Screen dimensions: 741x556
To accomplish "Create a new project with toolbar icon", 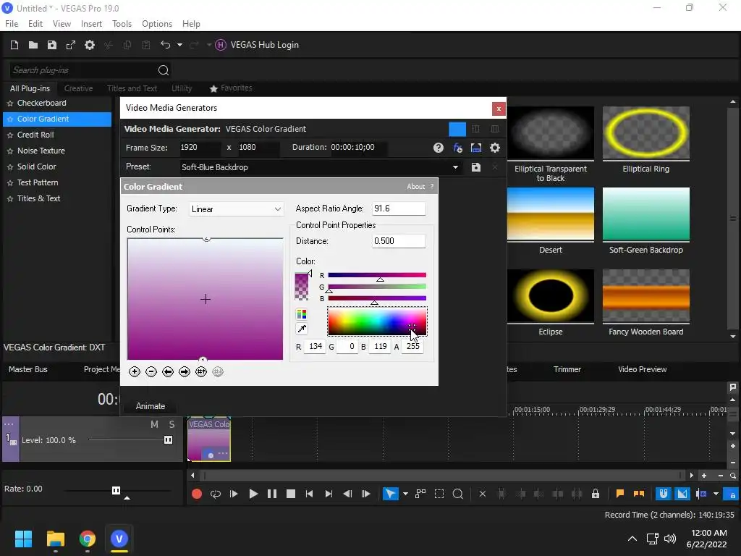I will pyautogui.click(x=14, y=45).
